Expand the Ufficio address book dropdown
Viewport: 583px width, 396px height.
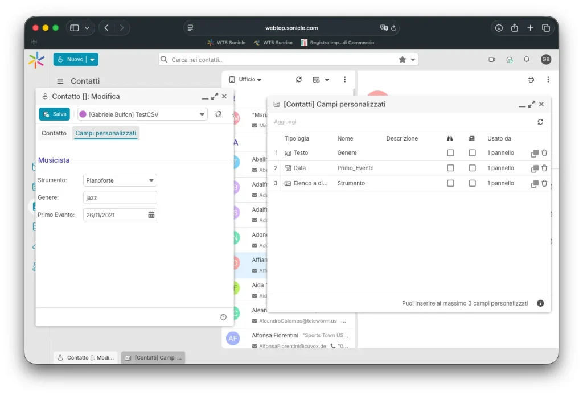(x=249, y=80)
